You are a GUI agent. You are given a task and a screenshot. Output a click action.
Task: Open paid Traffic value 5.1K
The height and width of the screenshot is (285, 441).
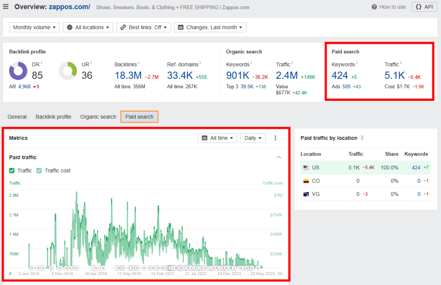(x=394, y=75)
